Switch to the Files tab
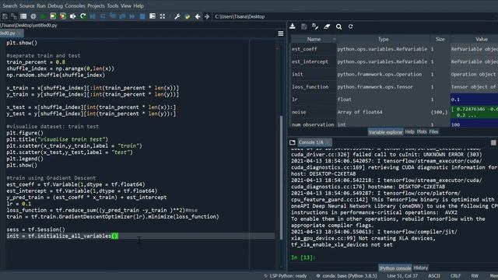This screenshot has height=280, width=498. pyautogui.click(x=433, y=131)
